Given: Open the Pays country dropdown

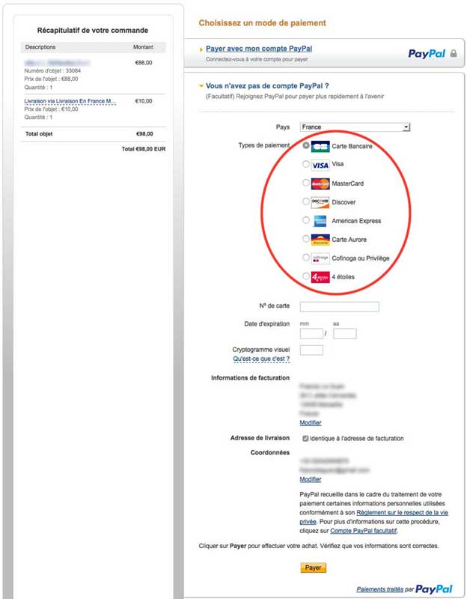Looking at the screenshot, I should coord(355,127).
